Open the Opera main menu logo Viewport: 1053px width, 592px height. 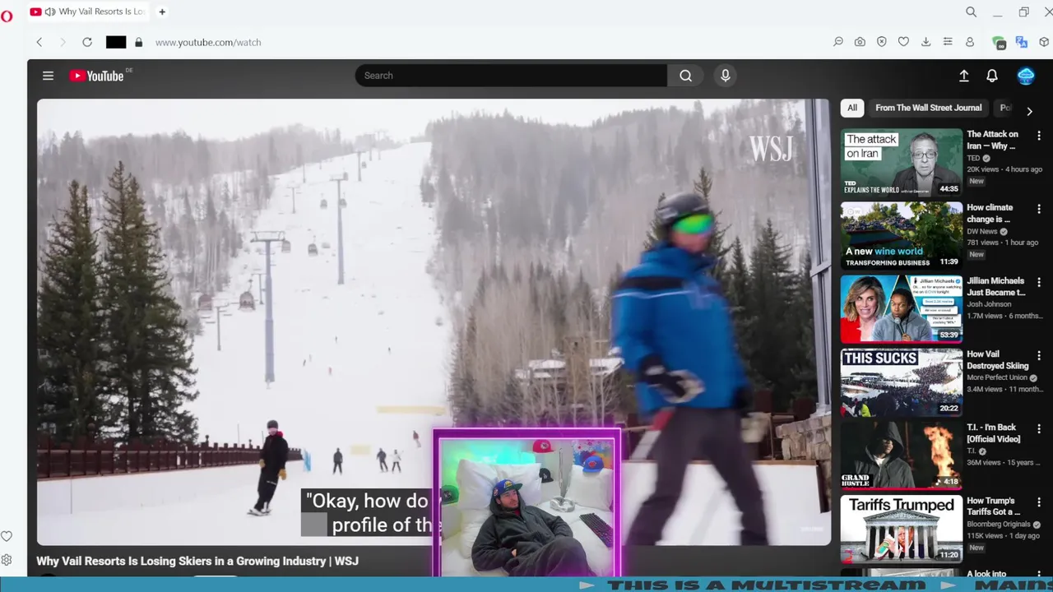pyautogui.click(x=7, y=16)
